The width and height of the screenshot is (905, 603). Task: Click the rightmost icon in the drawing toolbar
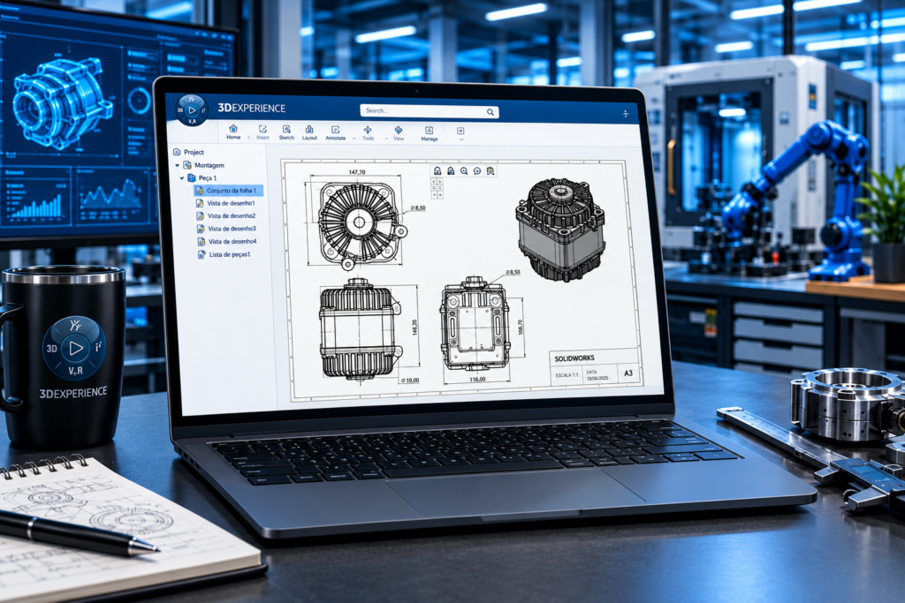click(491, 171)
